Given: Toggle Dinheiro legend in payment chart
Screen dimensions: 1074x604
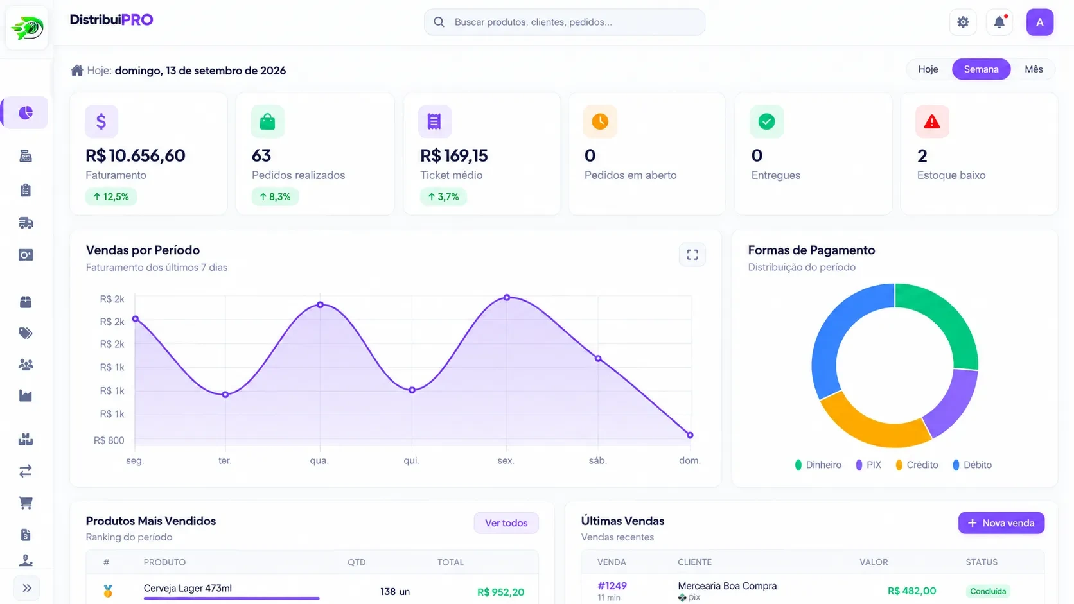Looking at the screenshot, I should (818, 465).
